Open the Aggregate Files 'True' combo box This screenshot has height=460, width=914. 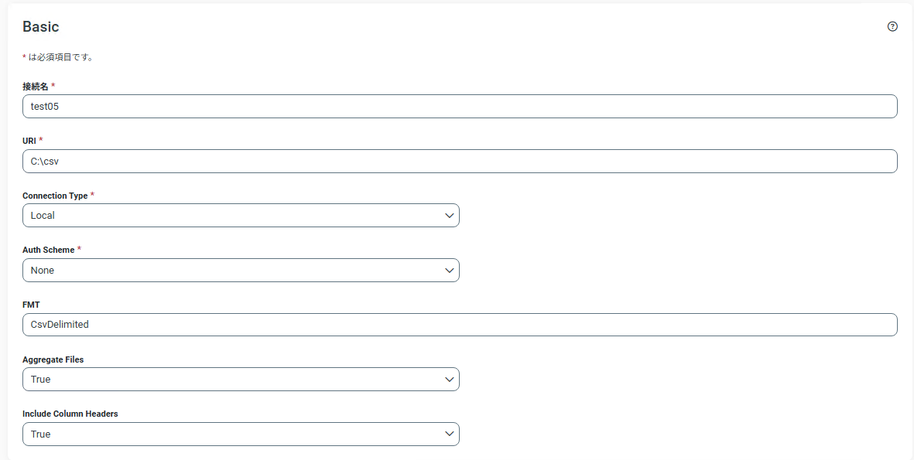click(241, 379)
